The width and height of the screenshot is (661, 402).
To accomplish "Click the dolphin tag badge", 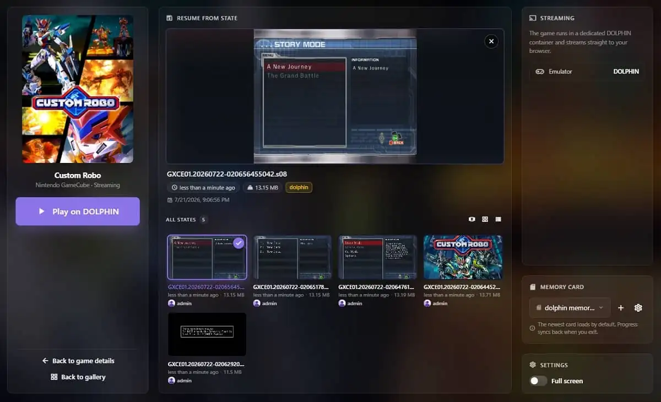I will pos(299,187).
